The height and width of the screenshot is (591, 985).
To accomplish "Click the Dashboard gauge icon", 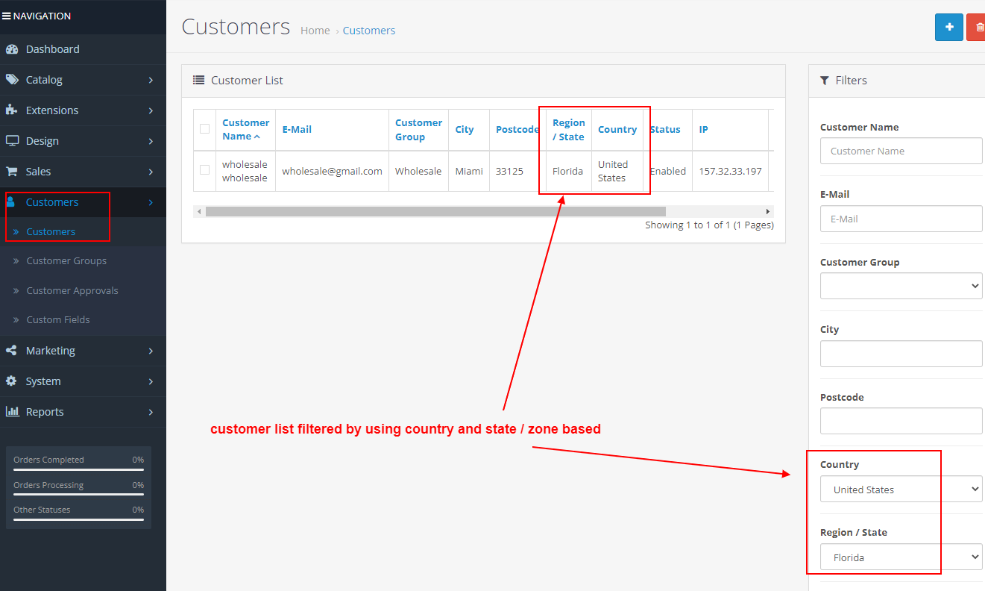I will pyautogui.click(x=12, y=49).
